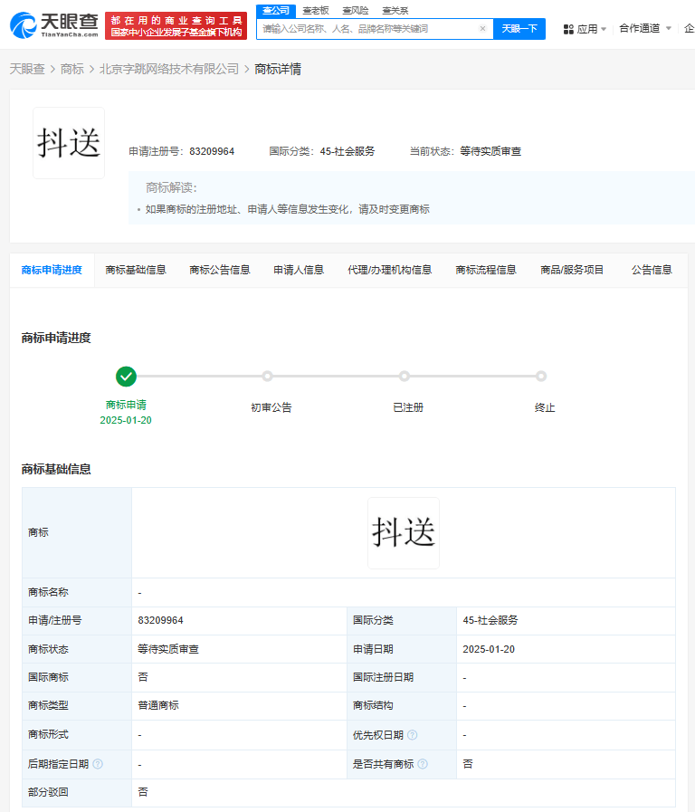
Task: Click help icon next to 优先权日期
Action: [x=412, y=735]
